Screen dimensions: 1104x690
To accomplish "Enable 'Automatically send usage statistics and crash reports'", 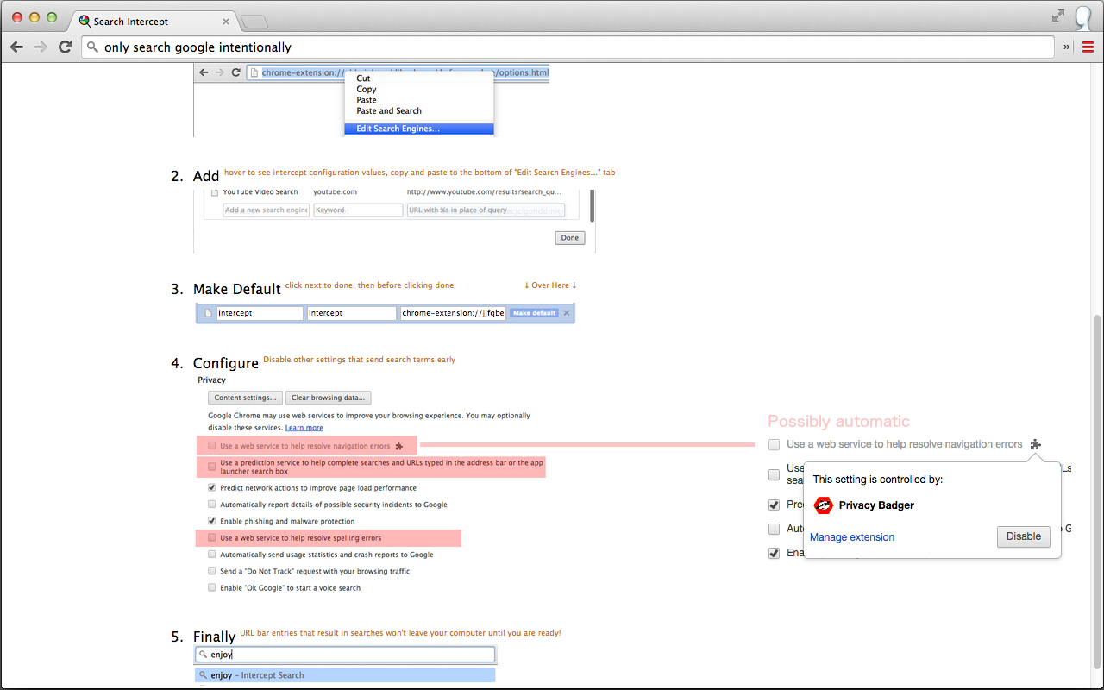I will click(x=212, y=555).
